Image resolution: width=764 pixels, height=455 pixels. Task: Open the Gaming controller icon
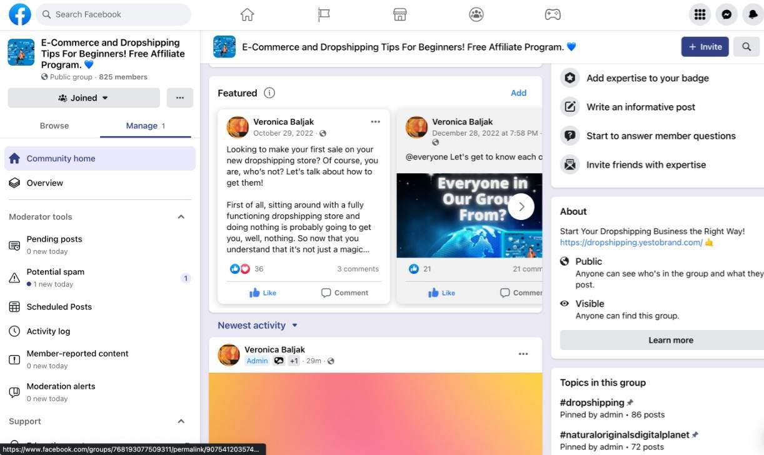[x=553, y=14]
